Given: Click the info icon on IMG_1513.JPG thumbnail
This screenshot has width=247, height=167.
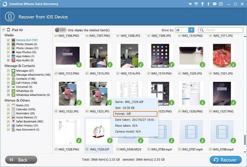Looking at the screenshot, I should point(110,65).
